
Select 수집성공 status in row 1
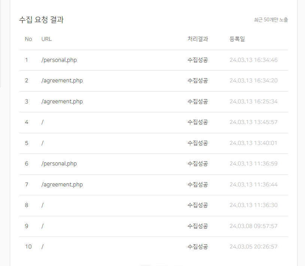[197, 60]
